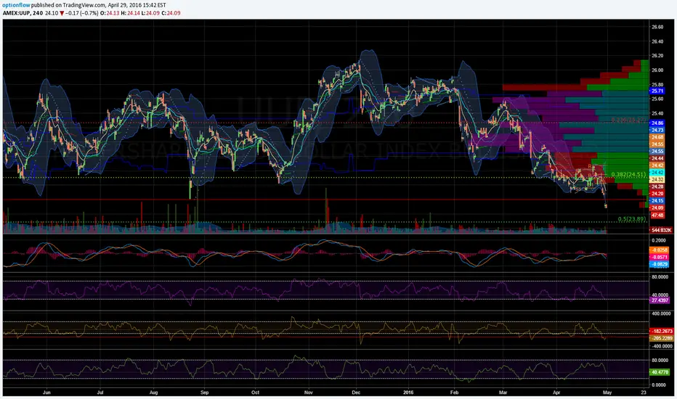The height and width of the screenshot is (399, 677).
Task: Select the orange 24.68 price label
Action: point(657,137)
